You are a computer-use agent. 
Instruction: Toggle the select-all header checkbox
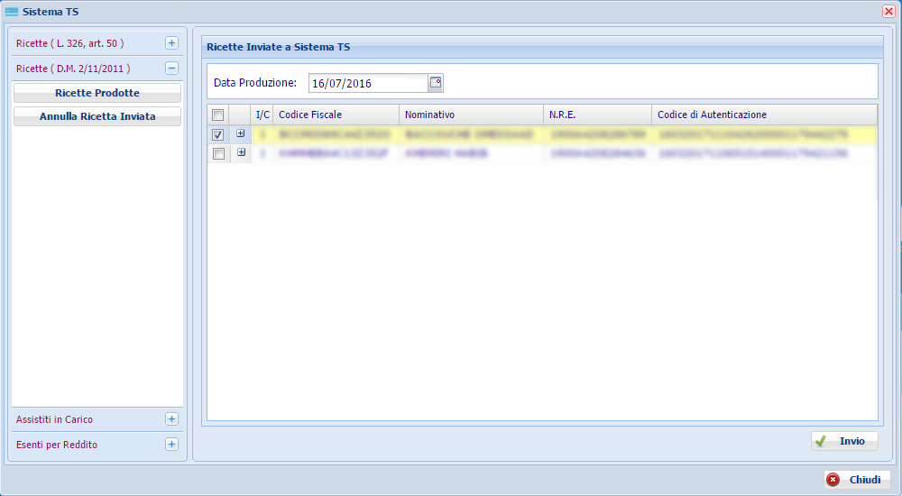[x=217, y=115]
